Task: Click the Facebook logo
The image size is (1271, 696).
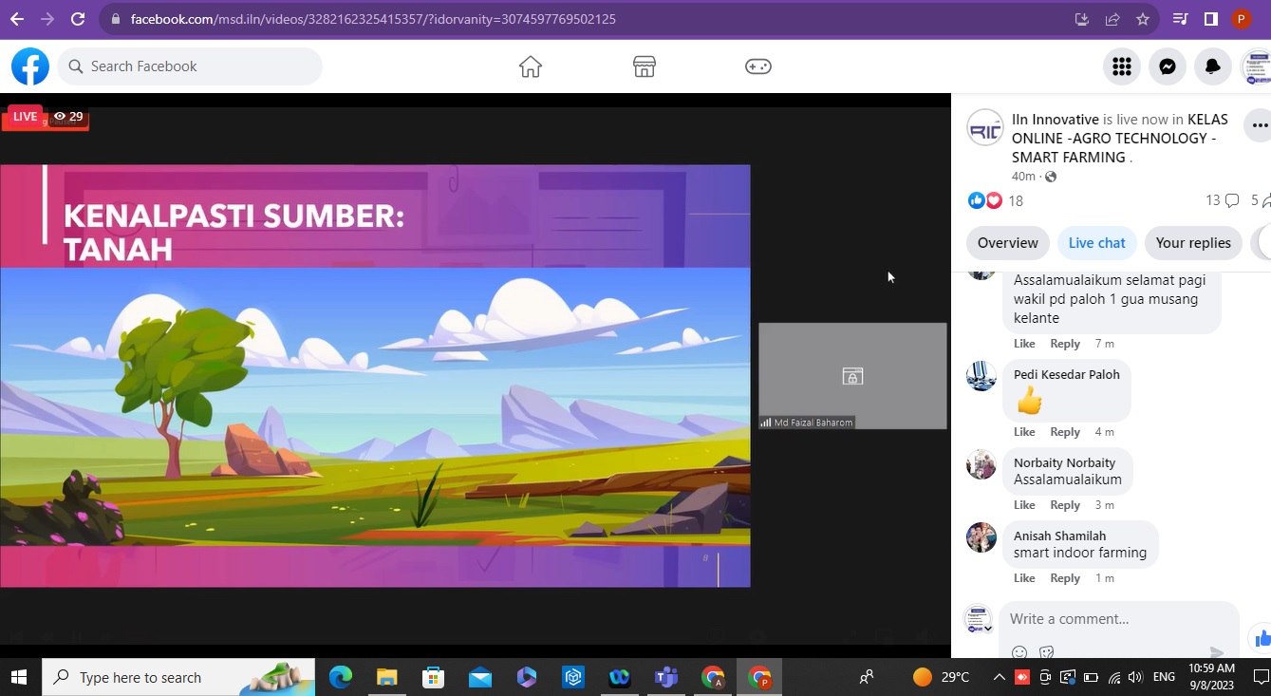Action: [x=30, y=66]
